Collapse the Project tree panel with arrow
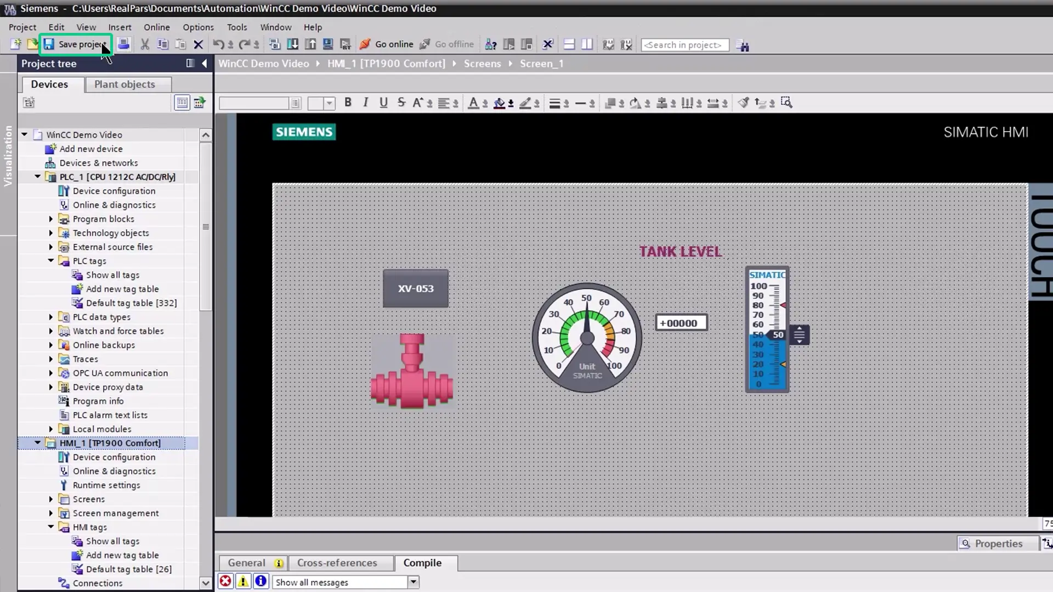 (205, 64)
